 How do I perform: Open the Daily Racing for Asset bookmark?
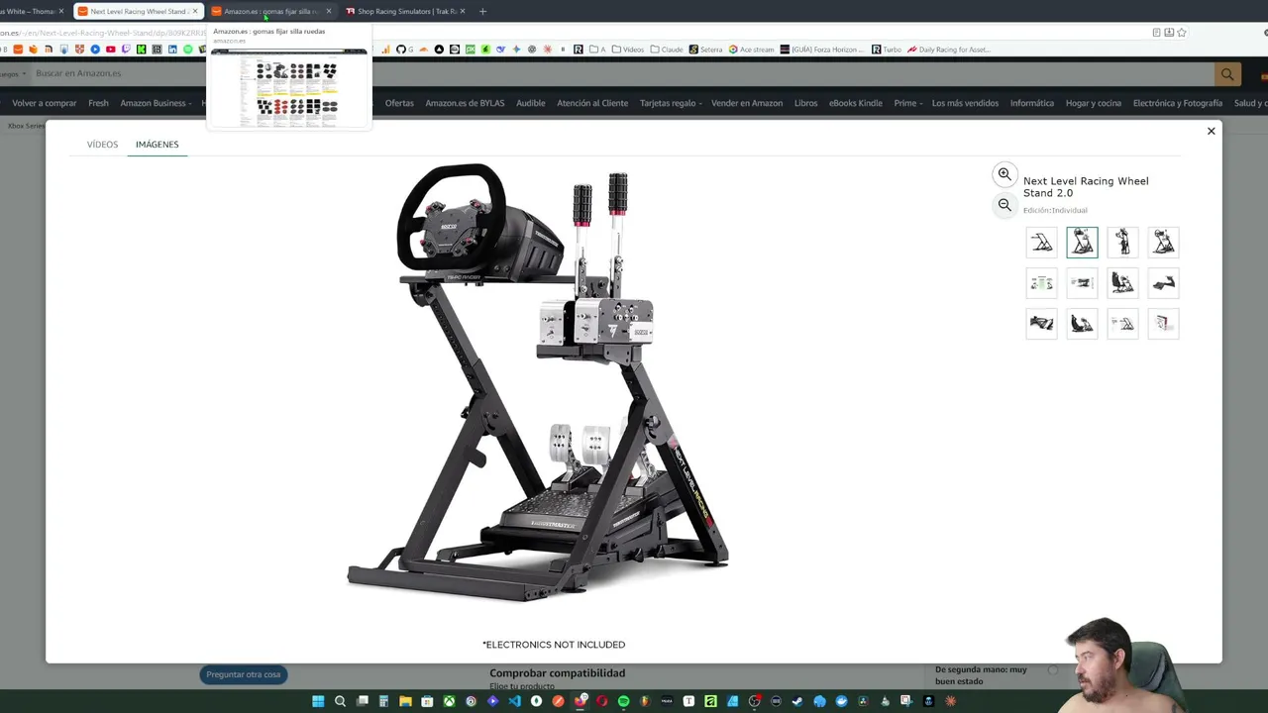(x=949, y=50)
